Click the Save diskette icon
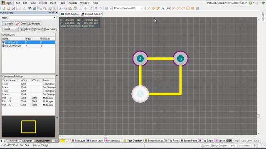 tap(13, 8)
